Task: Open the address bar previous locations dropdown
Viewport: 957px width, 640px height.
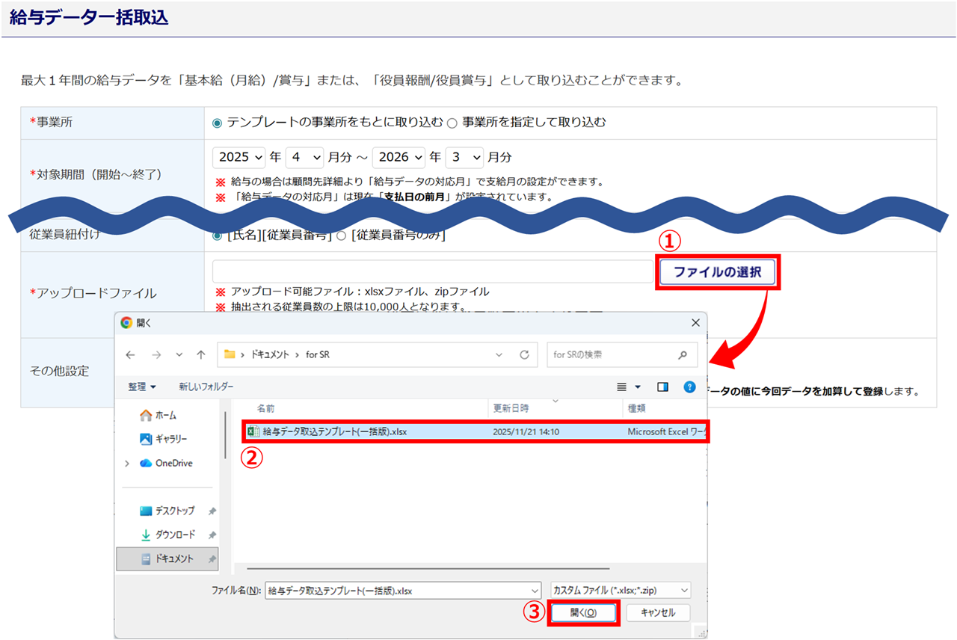Action: pos(499,354)
